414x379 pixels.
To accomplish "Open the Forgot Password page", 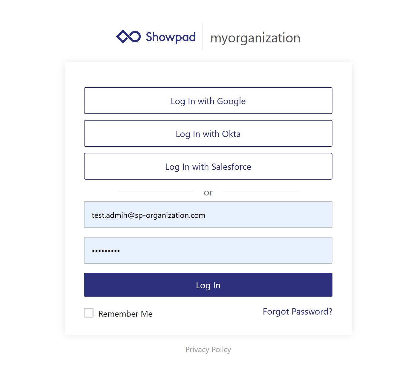I will tap(297, 312).
